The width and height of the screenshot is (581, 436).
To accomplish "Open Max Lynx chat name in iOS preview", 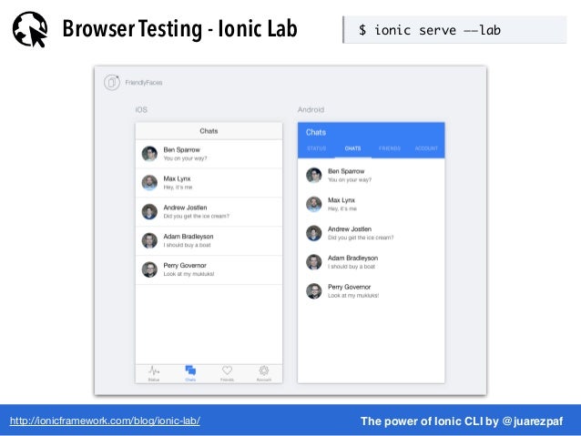I will 177,178.
